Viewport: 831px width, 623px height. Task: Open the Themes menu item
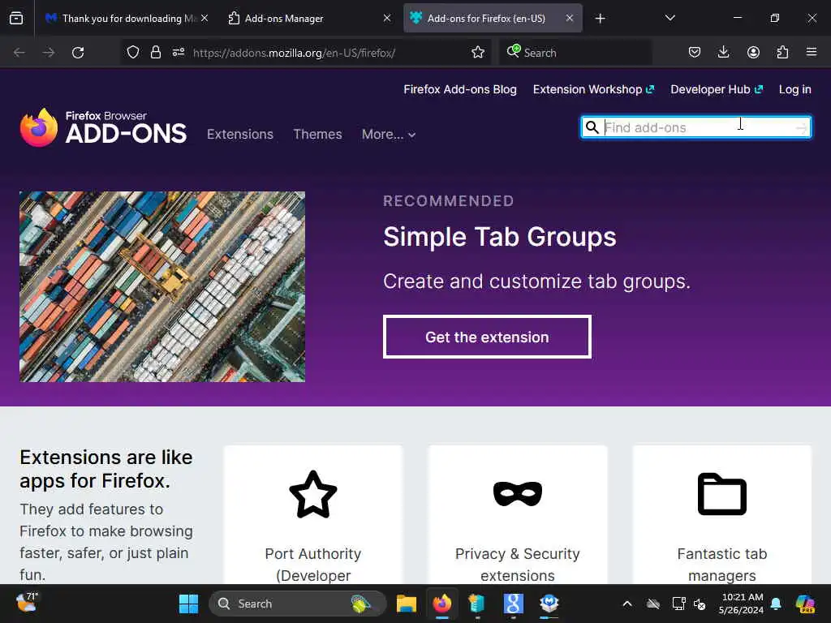317,134
